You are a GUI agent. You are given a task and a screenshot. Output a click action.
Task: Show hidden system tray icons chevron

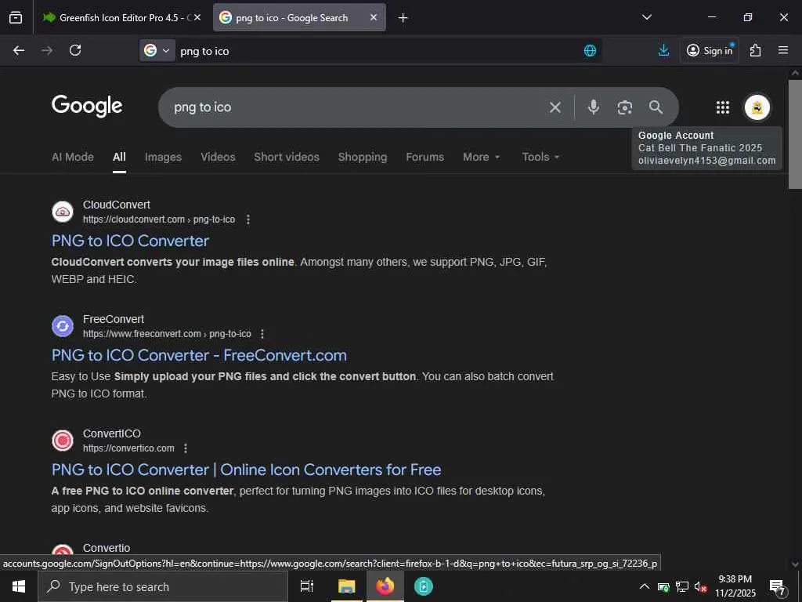point(645,586)
